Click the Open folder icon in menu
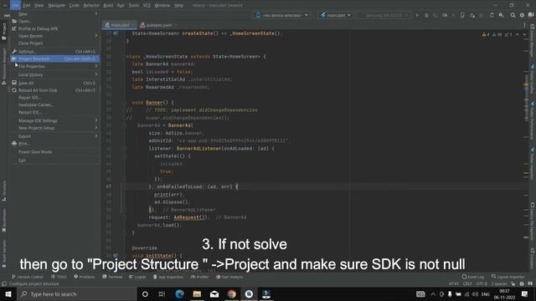The image size is (536, 301). coord(14,21)
